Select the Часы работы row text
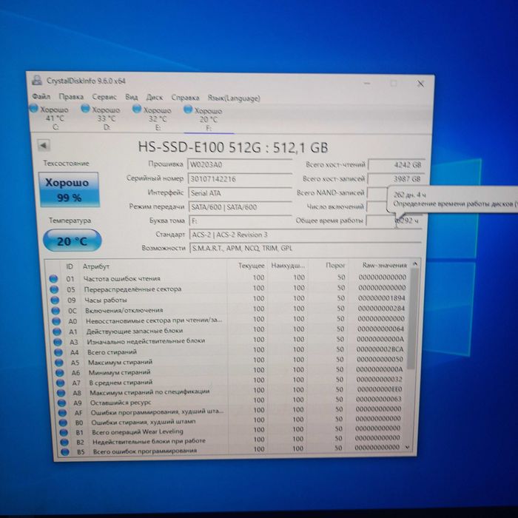Image resolution: width=518 pixels, height=518 pixels. 106,300
